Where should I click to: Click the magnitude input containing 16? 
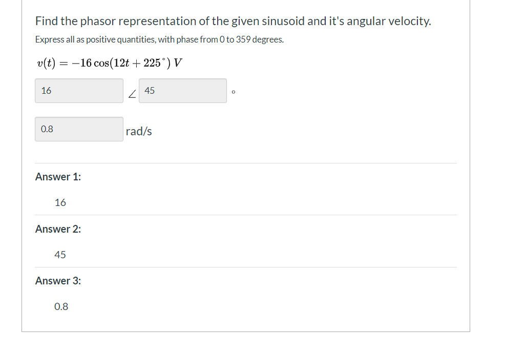[79, 91]
